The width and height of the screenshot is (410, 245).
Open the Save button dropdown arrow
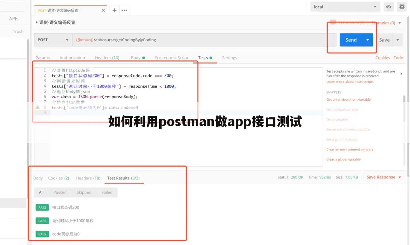pyautogui.click(x=398, y=40)
